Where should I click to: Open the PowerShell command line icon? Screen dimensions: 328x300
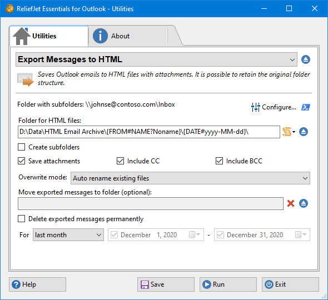(305, 107)
